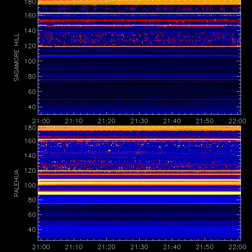Click the 21:40 time label under Palehua plot
Viewport: 252px width, 252px height.
click(x=172, y=247)
